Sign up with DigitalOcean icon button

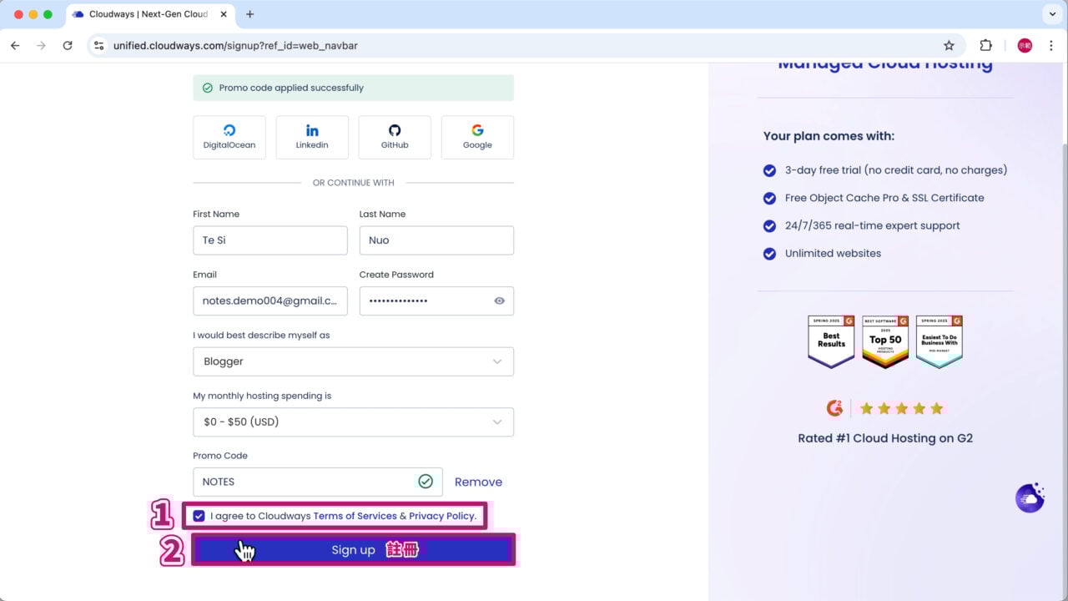229,137
